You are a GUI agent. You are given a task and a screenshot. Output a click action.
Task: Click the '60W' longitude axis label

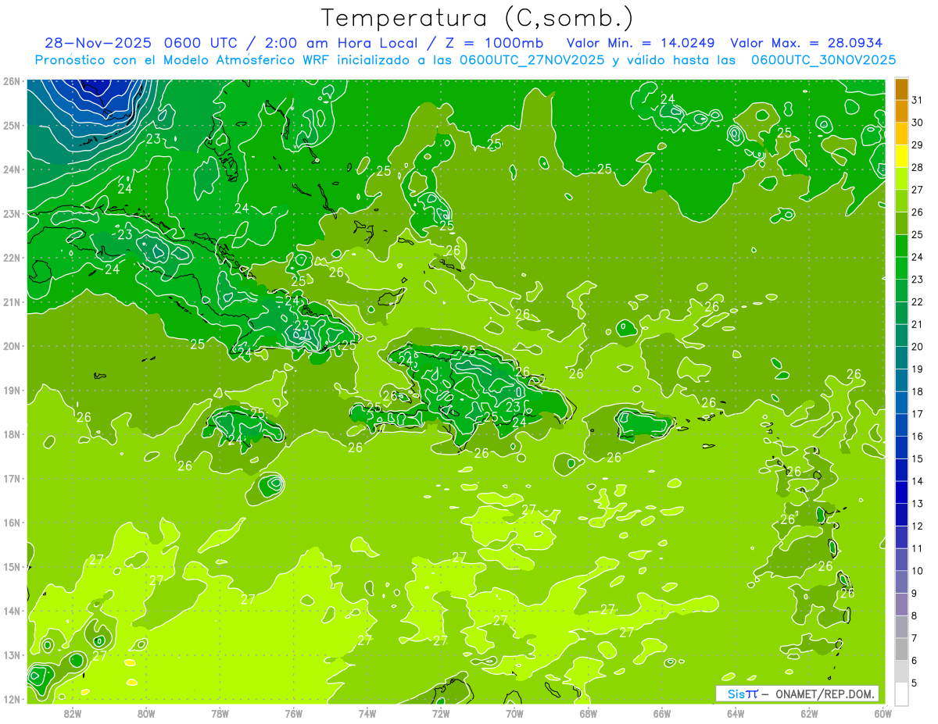[883, 713]
